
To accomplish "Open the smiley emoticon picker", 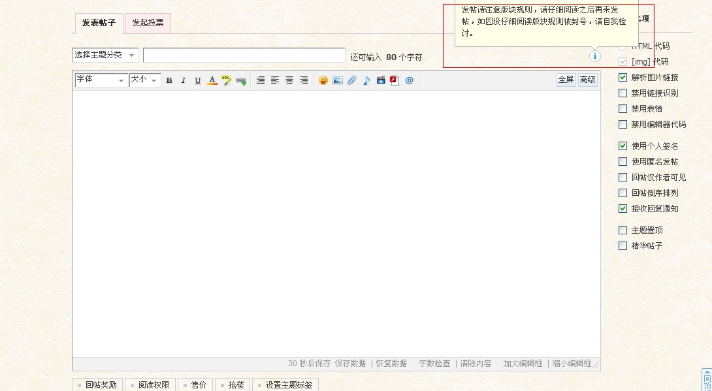I will (323, 80).
